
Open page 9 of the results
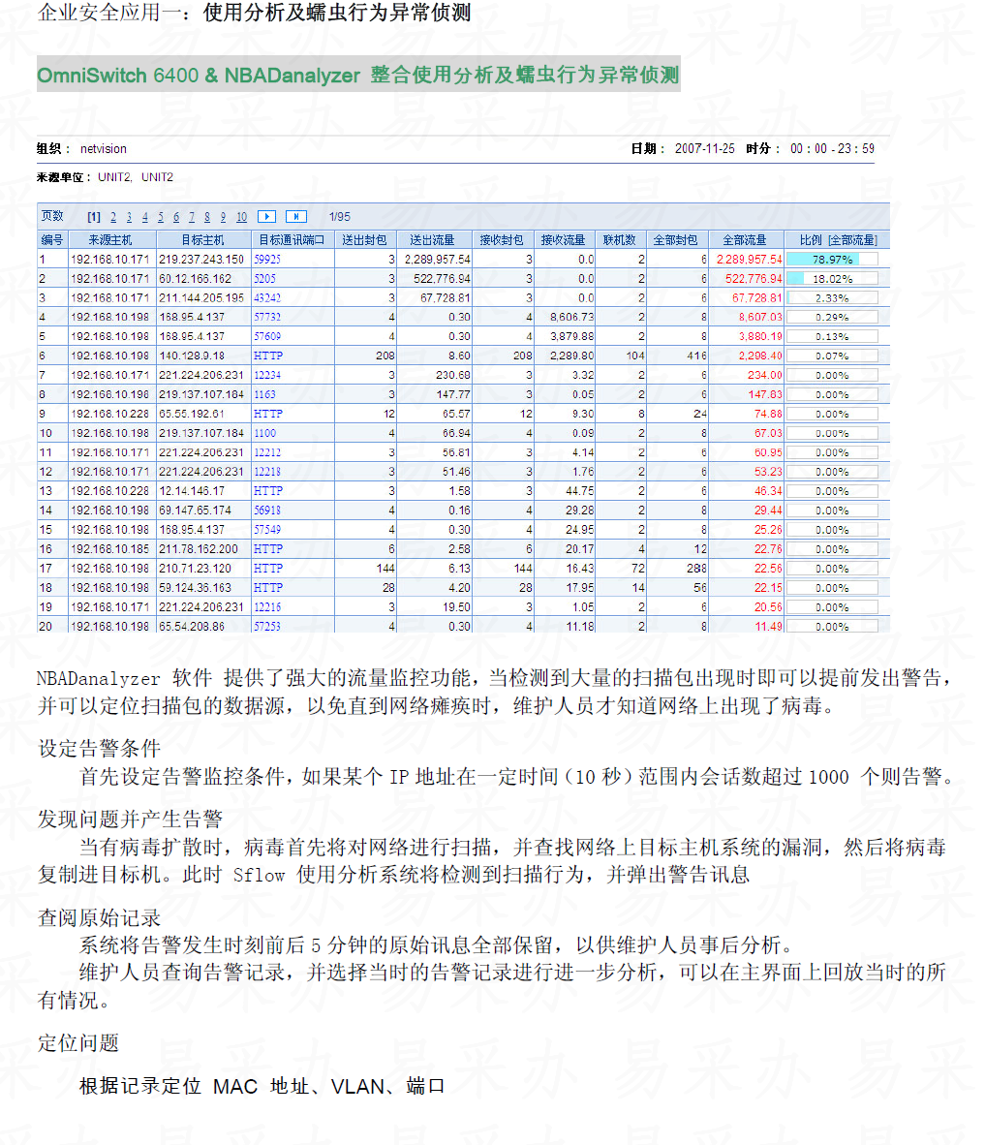[x=223, y=217]
